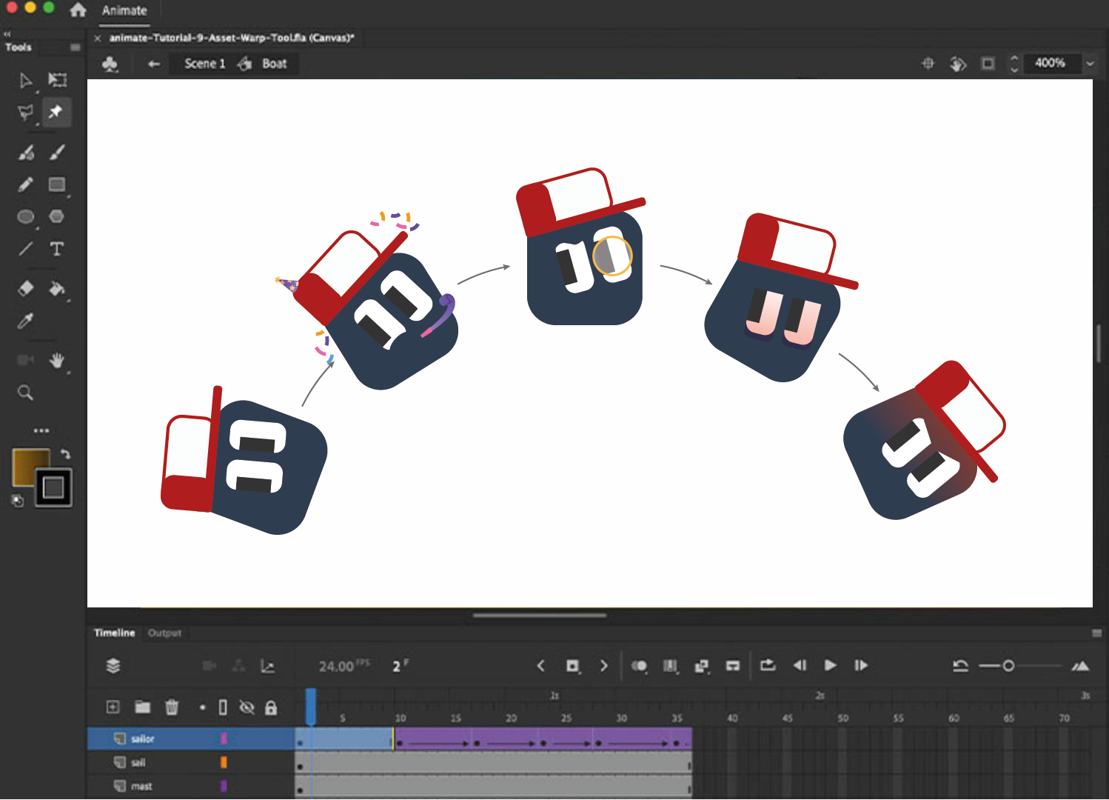Click the Boat symbol breadcrumb
Viewport: 1109px width, 800px height.
274,64
